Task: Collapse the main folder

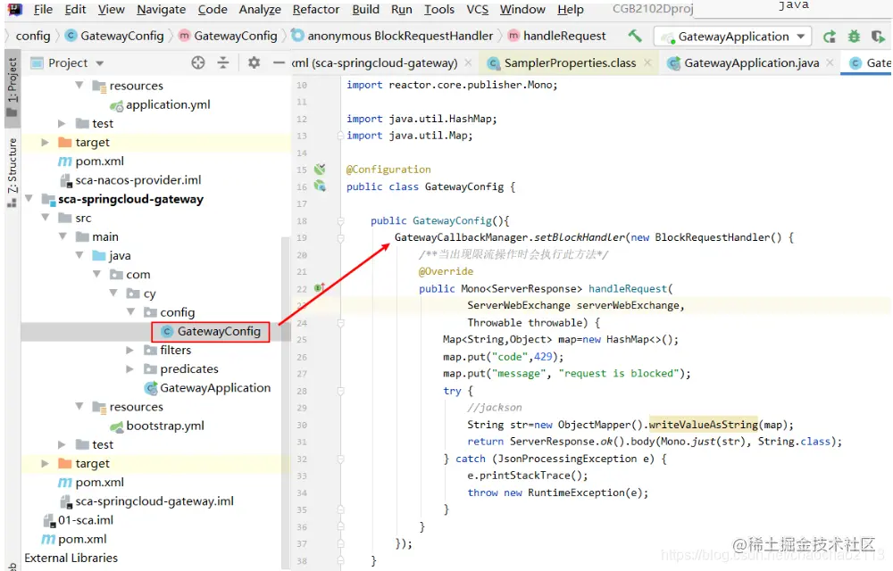Action: (63, 236)
